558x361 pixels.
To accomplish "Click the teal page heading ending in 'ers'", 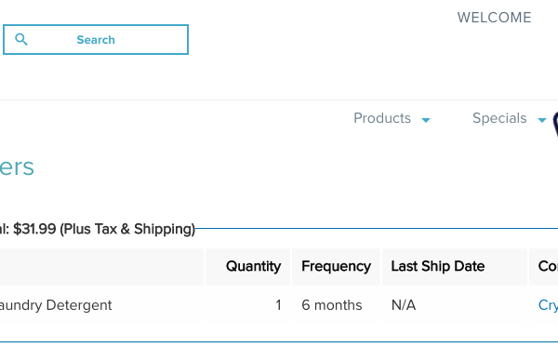I will 17,167.
